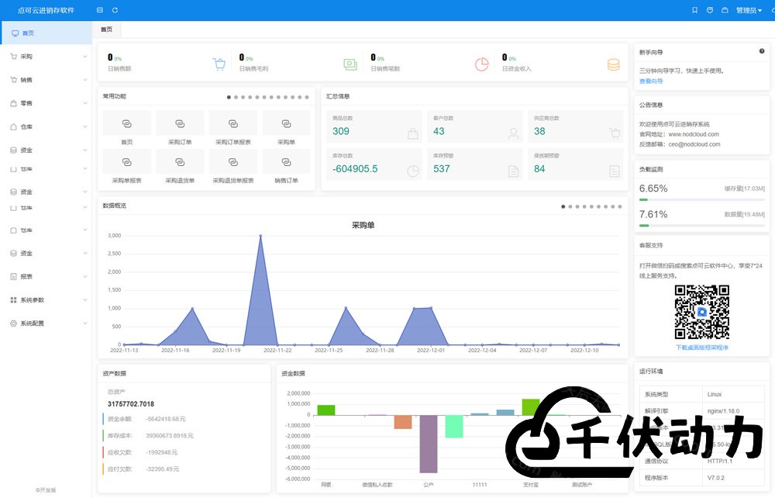This screenshot has height=498, width=775.
Task: Click the refresh icon in top bar
Action: [115, 10]
